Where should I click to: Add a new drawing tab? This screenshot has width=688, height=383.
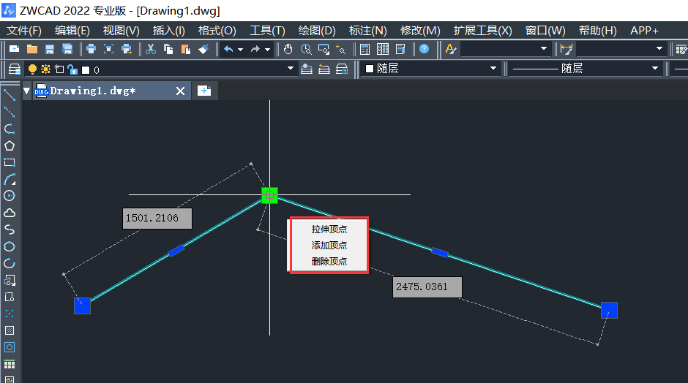click(204, 91)
